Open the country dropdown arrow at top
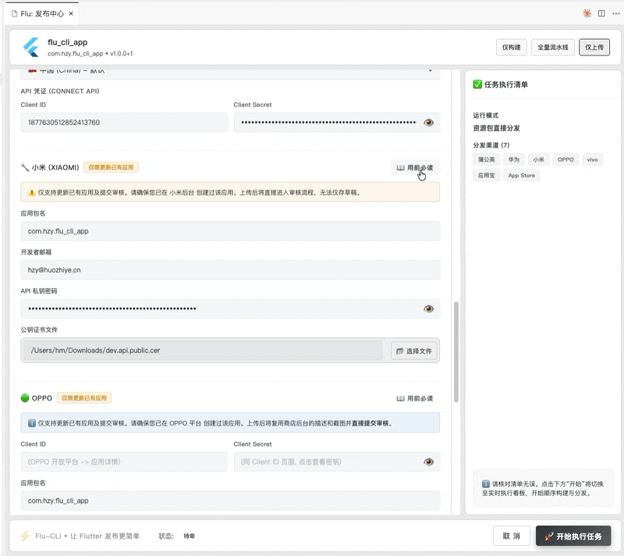The width and height of the screenshot is (624, 556). pyautogui.click(x=430, y=71)
